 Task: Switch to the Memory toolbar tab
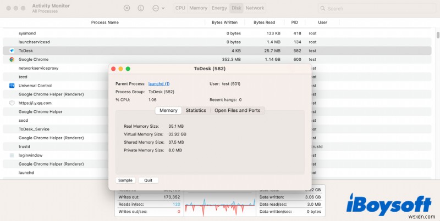click(x=198, y=8)
